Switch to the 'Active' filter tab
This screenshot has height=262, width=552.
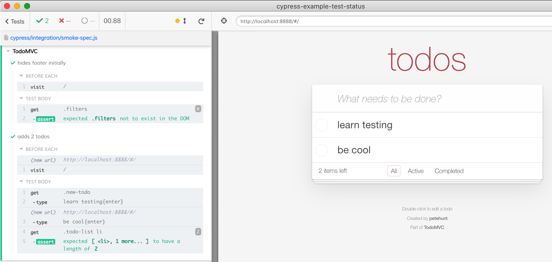point(416,171)
